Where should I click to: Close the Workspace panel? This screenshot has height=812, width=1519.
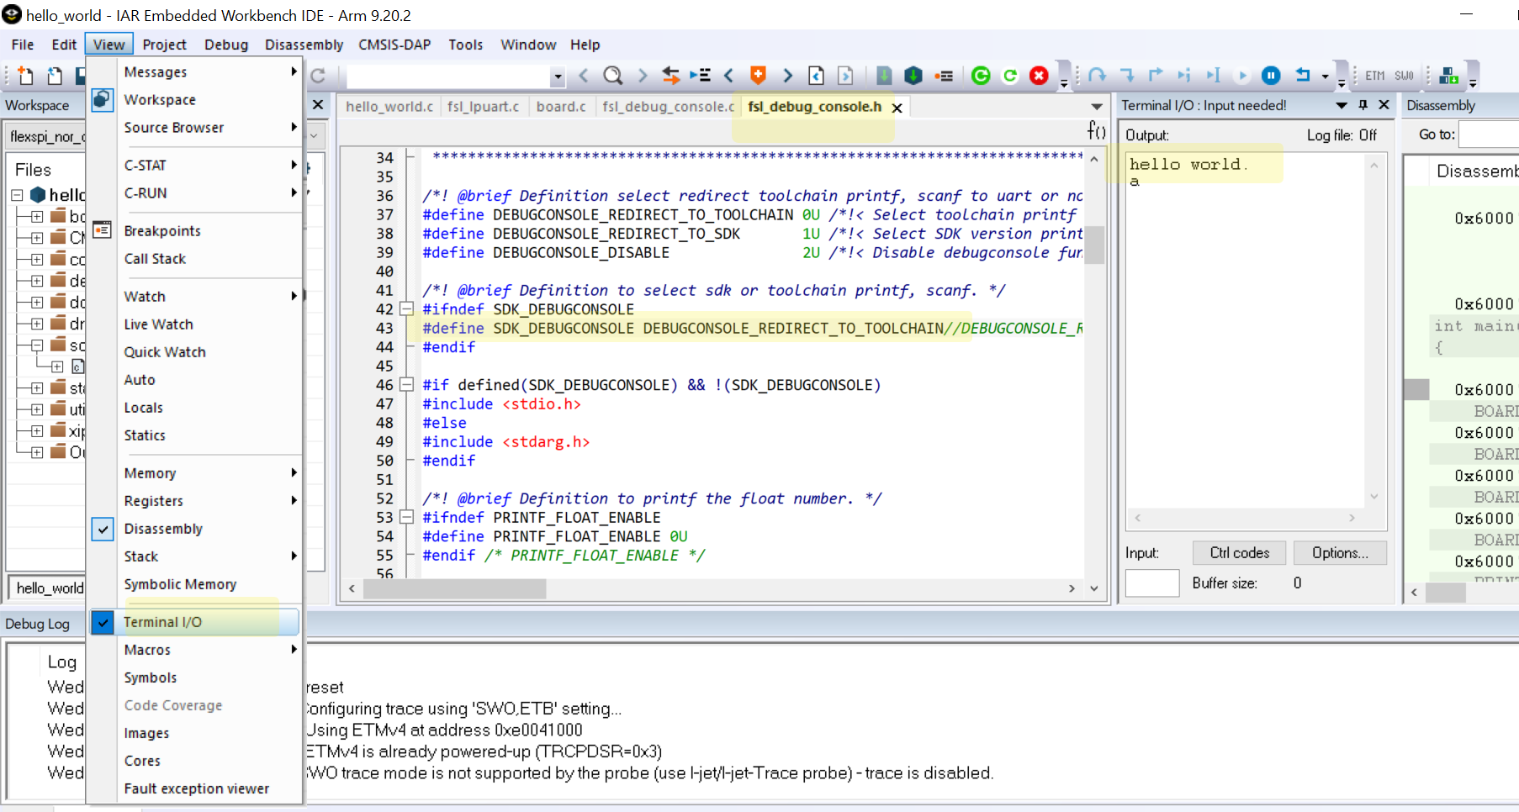(x=318, y=105)
